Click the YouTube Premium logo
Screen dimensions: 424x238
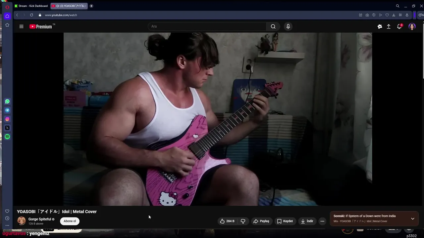[x=41, y=26]
